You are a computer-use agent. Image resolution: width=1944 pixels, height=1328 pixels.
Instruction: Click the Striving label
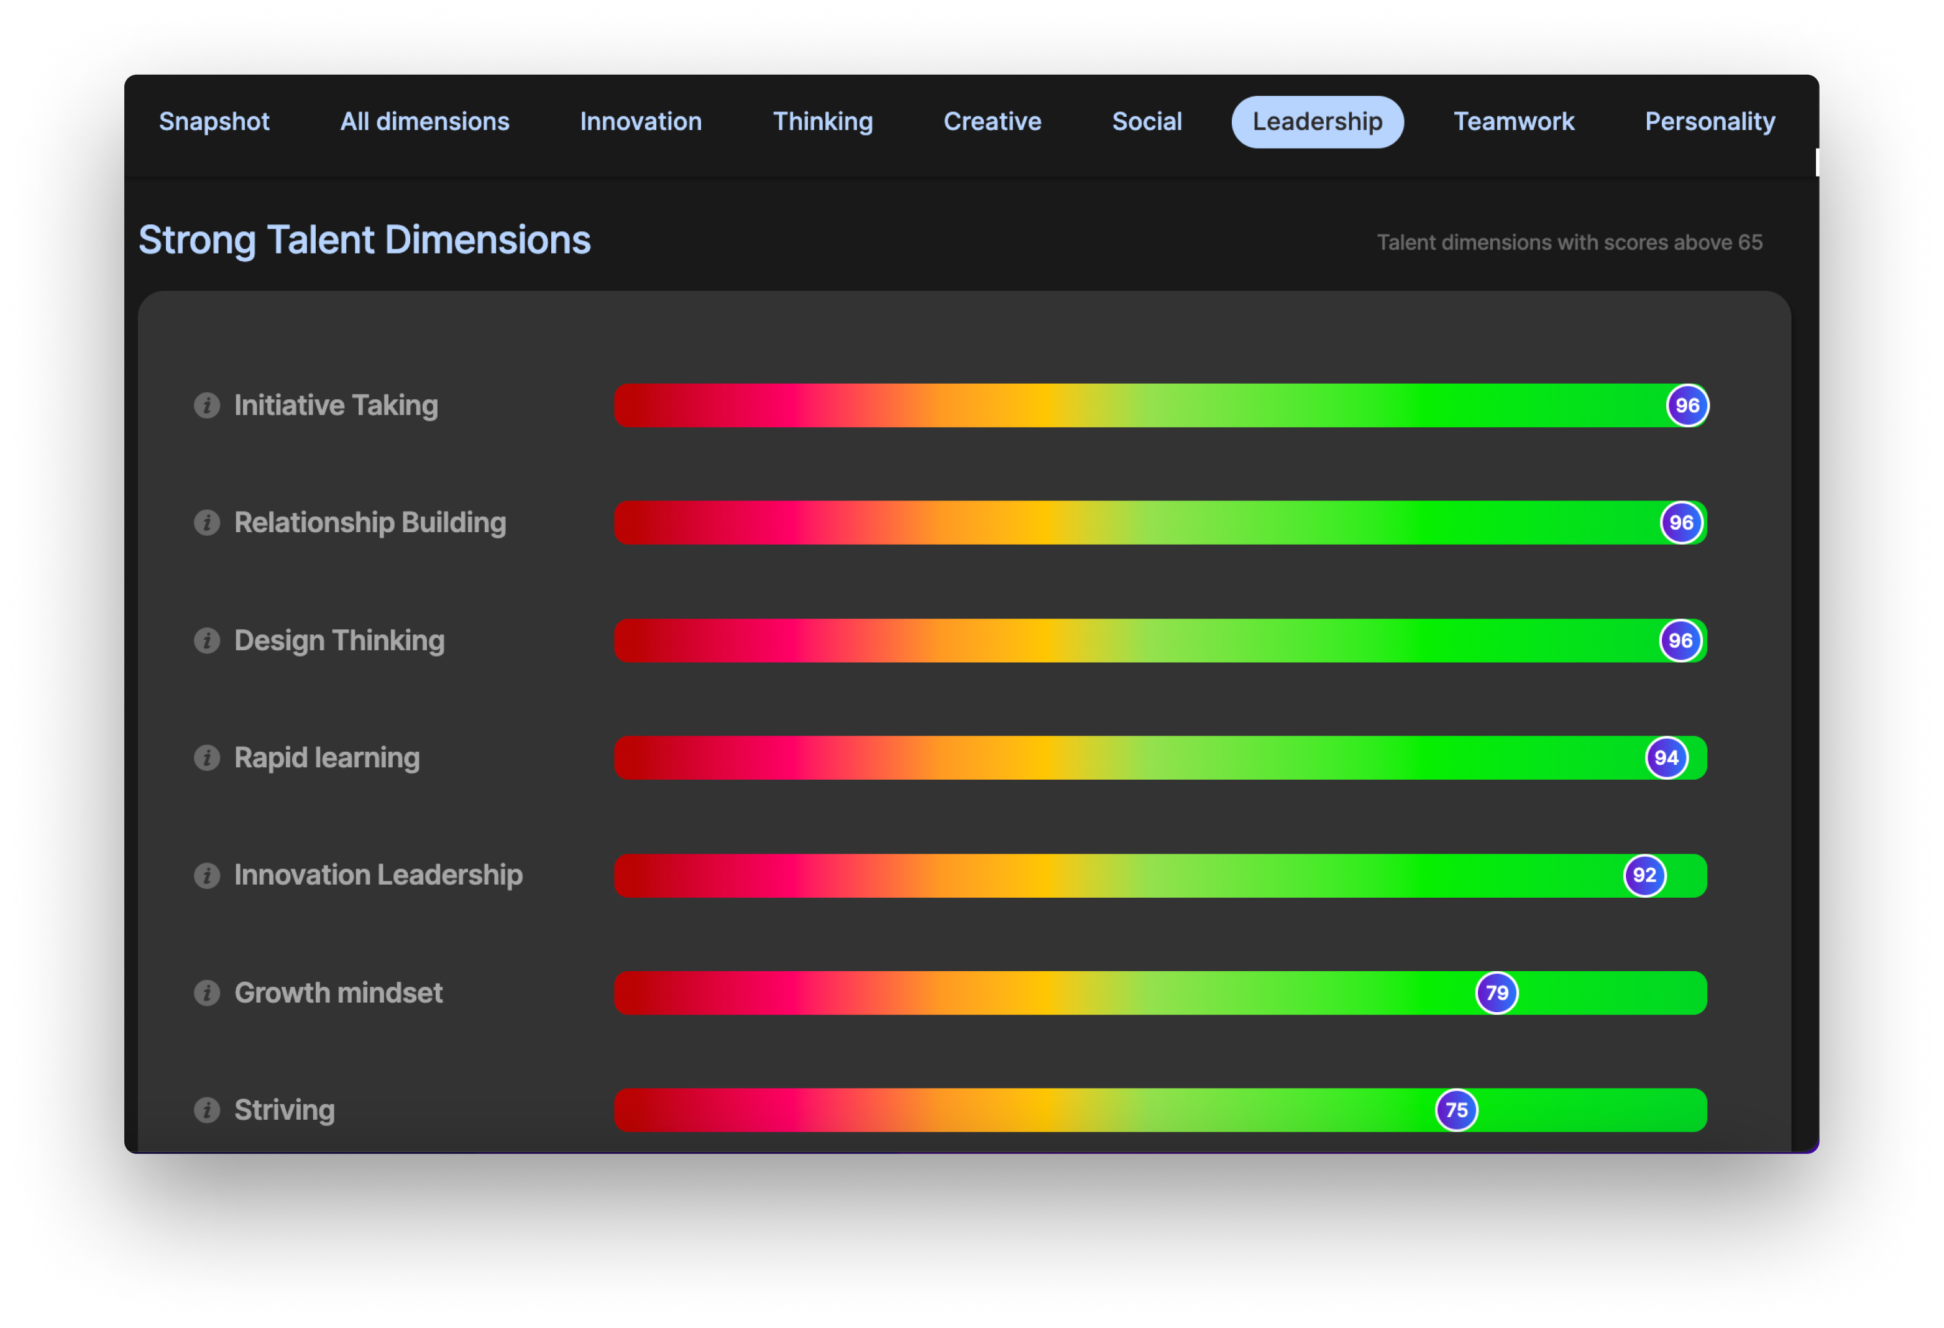coord(285,1110)
